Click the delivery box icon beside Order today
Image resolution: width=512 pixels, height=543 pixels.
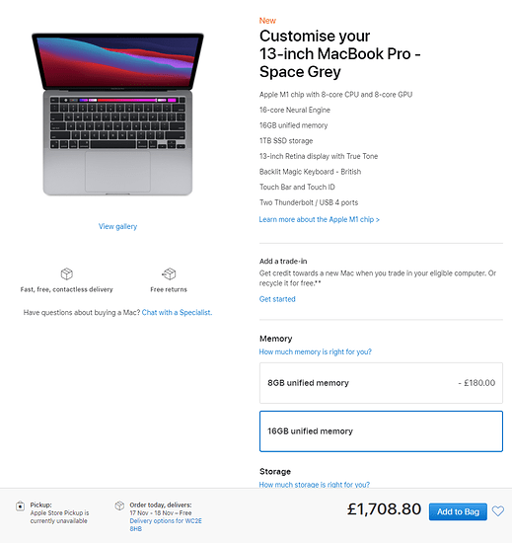(119, 505)
